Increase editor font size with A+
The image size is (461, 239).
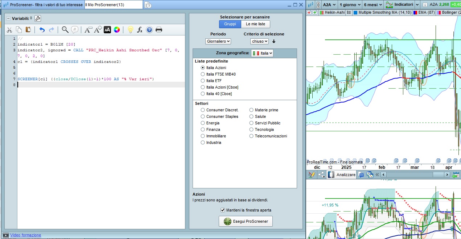click(x=98, y=30)
